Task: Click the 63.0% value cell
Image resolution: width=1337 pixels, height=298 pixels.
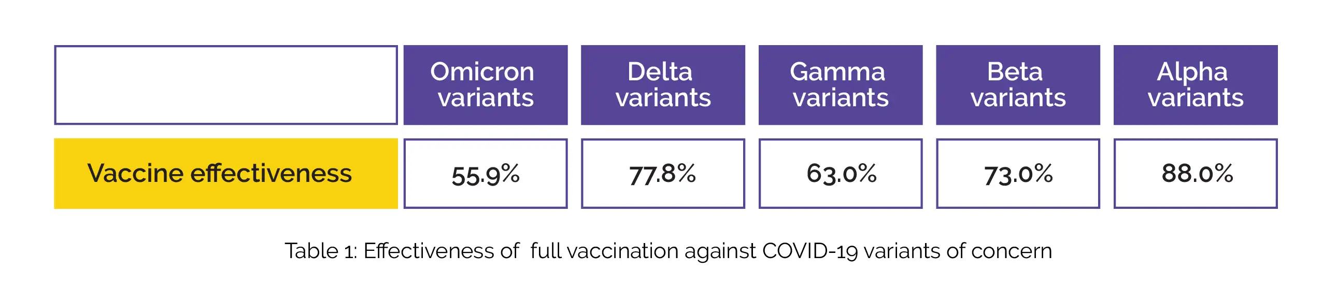Action: click(x=841, y=174)
